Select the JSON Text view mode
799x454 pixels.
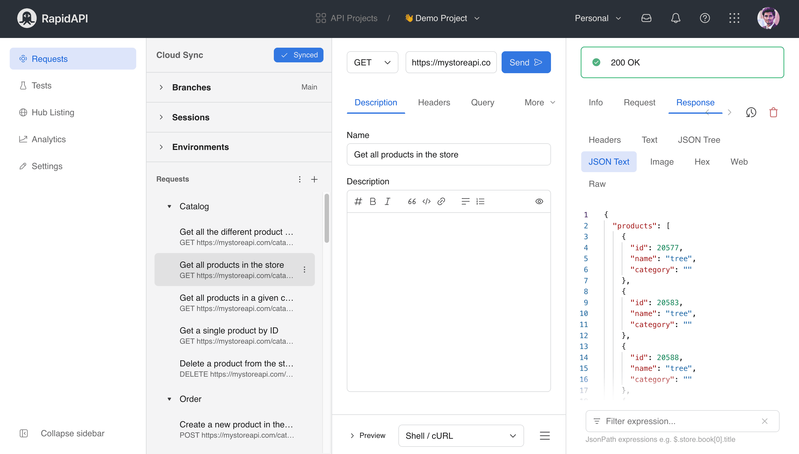[609, 161]
